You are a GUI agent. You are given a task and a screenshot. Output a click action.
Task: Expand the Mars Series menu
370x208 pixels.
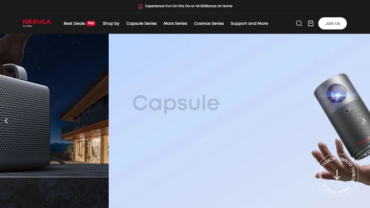tap(175, 23)
